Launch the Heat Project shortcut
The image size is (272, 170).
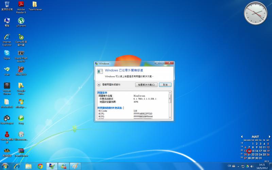[7, 120]
